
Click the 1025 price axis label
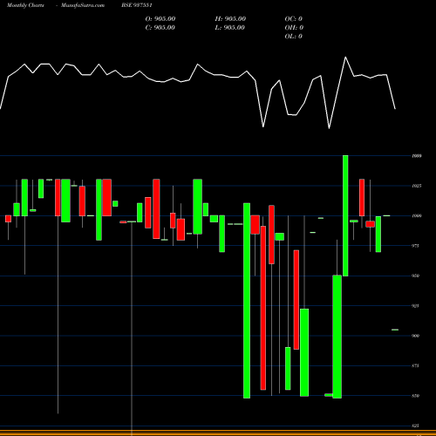click(417, 186)
